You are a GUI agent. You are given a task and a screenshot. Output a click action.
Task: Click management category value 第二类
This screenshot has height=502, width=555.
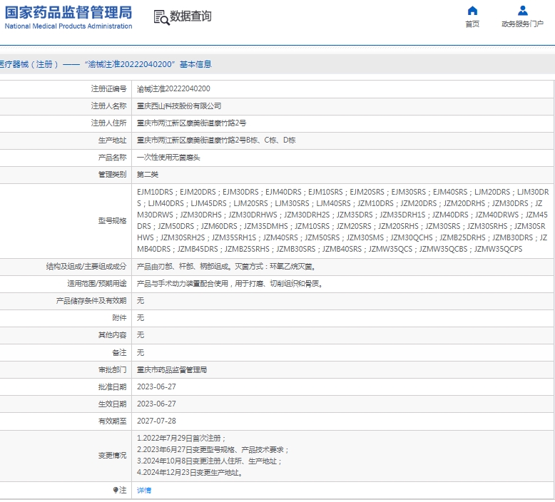point(148,175)
